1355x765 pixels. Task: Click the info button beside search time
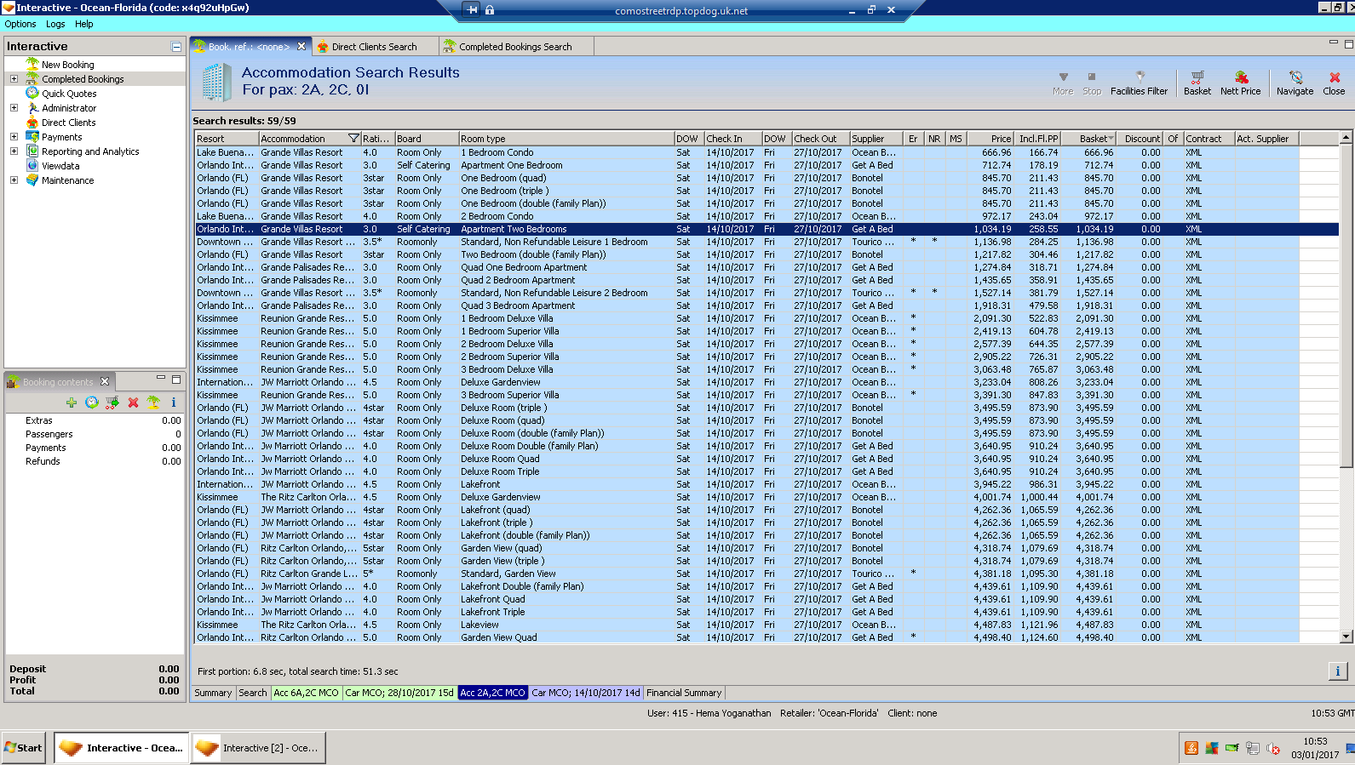coord(1337,671)
